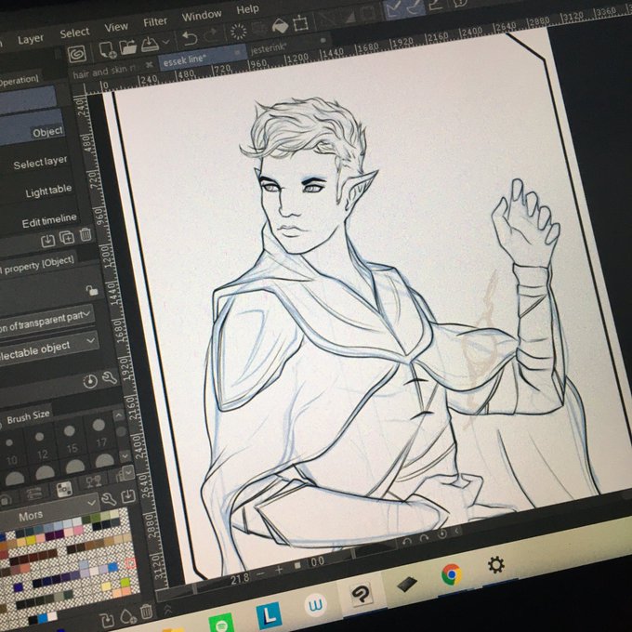
Task: Open the View menu
Action: point(116,27)
